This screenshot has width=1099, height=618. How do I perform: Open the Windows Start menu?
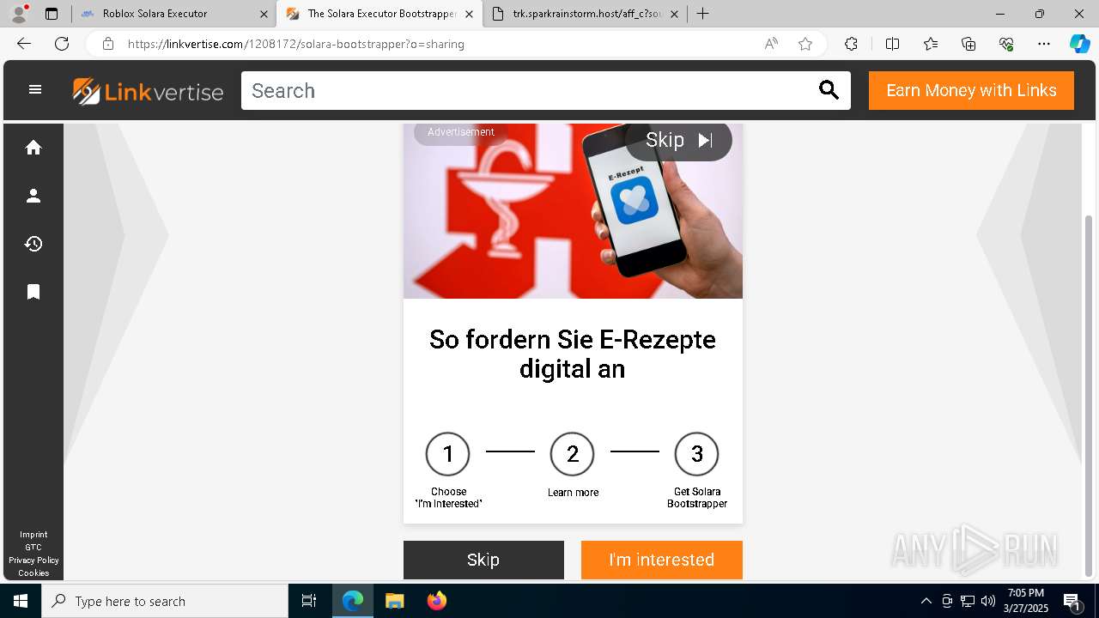21,601
